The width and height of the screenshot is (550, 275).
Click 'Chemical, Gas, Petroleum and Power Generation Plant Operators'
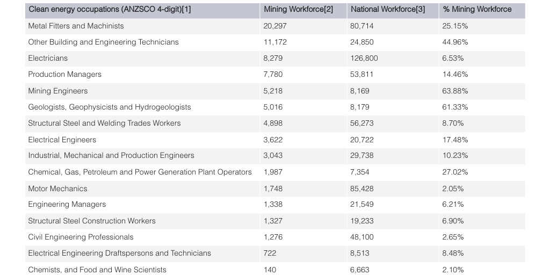click(140, 172)
